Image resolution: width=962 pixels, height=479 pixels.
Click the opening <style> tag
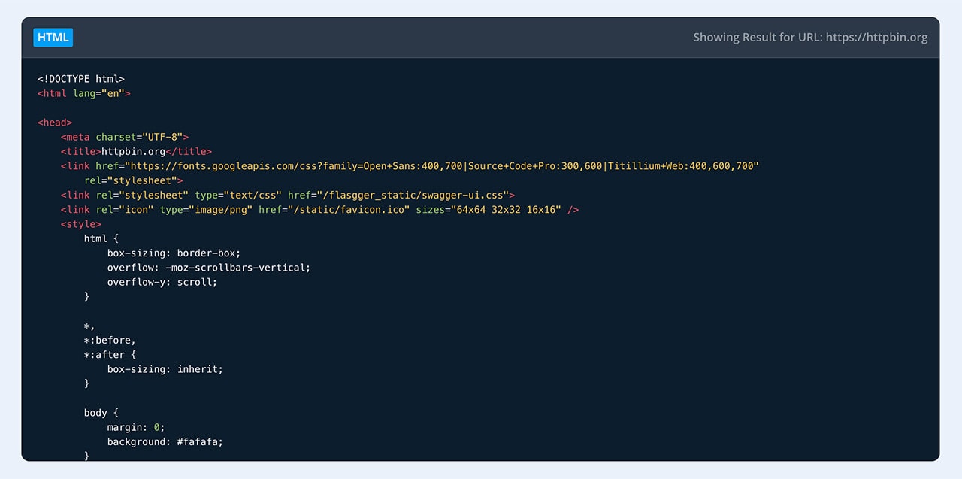pyautogui.click(x=81, y=224)
